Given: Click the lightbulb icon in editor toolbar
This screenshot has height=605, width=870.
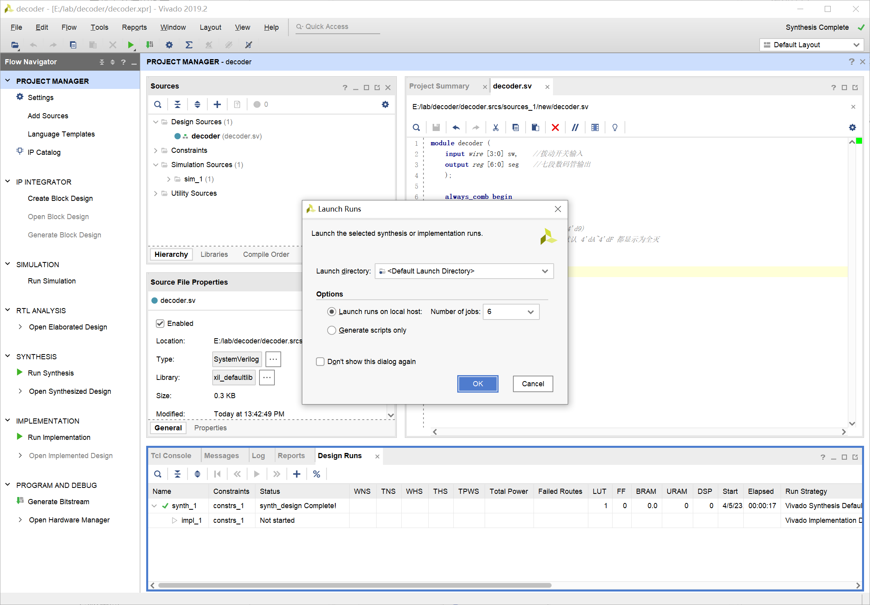Looking at the screenshot, I should [x=615, y=127].
